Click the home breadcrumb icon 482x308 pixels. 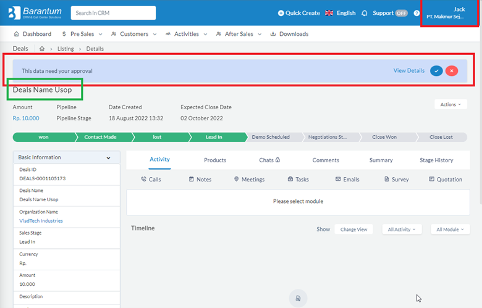pos(42,49)
